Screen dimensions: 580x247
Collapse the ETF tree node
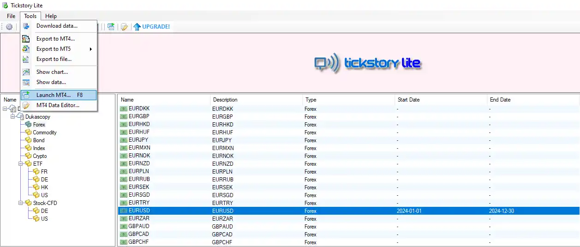click(x=21, y=164)
